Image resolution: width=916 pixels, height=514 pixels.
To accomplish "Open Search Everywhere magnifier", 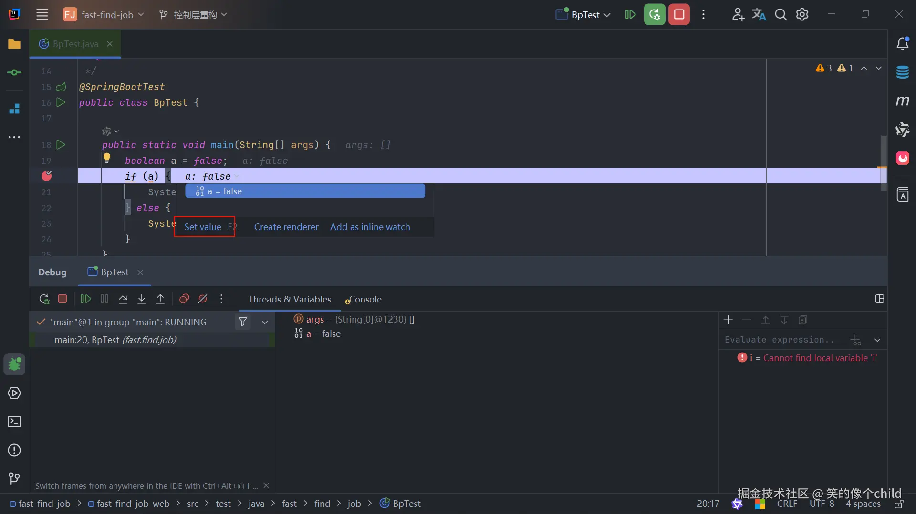I will click(781, 15).
